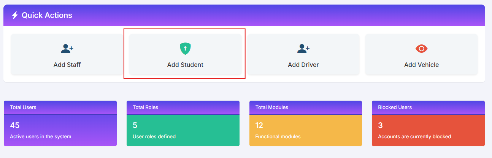492x158 pixels.
Task: Select the Accounts are currently blocked text
Action: [x=414, y=136]
